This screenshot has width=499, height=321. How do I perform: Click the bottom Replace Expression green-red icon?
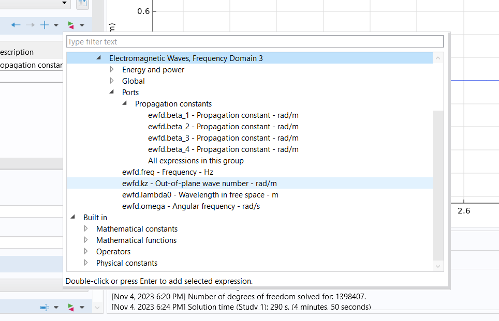pos(70,308)
